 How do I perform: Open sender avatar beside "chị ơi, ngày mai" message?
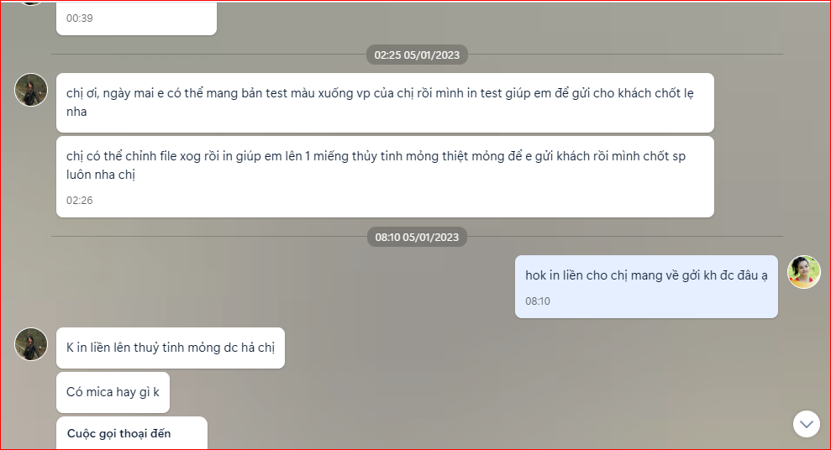31,90
